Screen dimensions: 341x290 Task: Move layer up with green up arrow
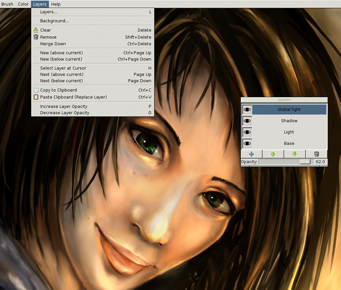273,154
